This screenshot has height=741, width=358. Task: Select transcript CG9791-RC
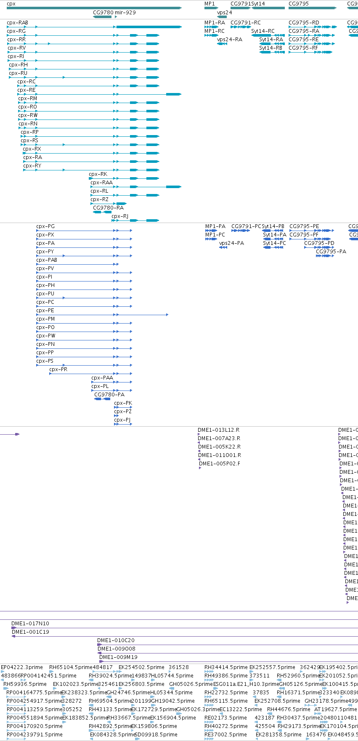tap(246, 23)
